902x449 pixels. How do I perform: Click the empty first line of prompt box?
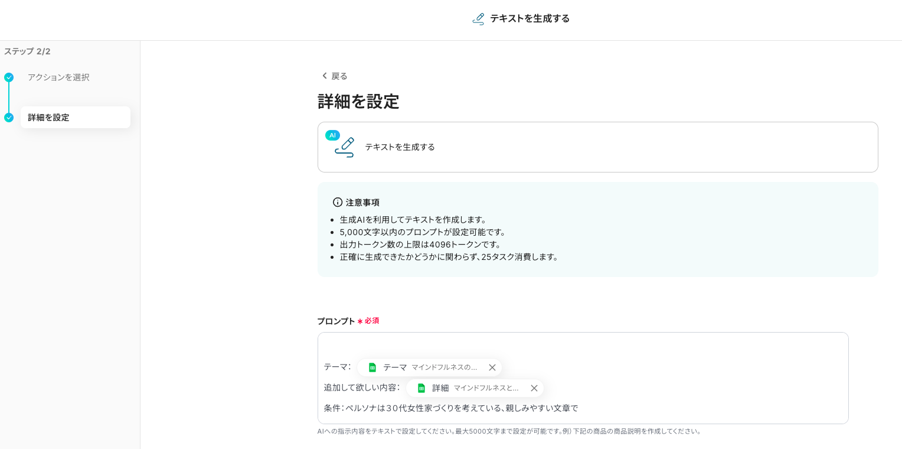[x=582, y=345]
